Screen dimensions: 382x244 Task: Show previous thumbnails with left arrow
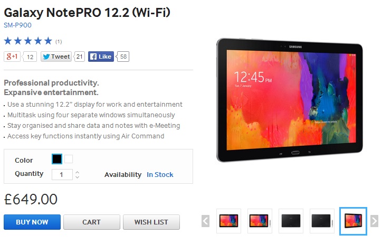coord(205,221)
